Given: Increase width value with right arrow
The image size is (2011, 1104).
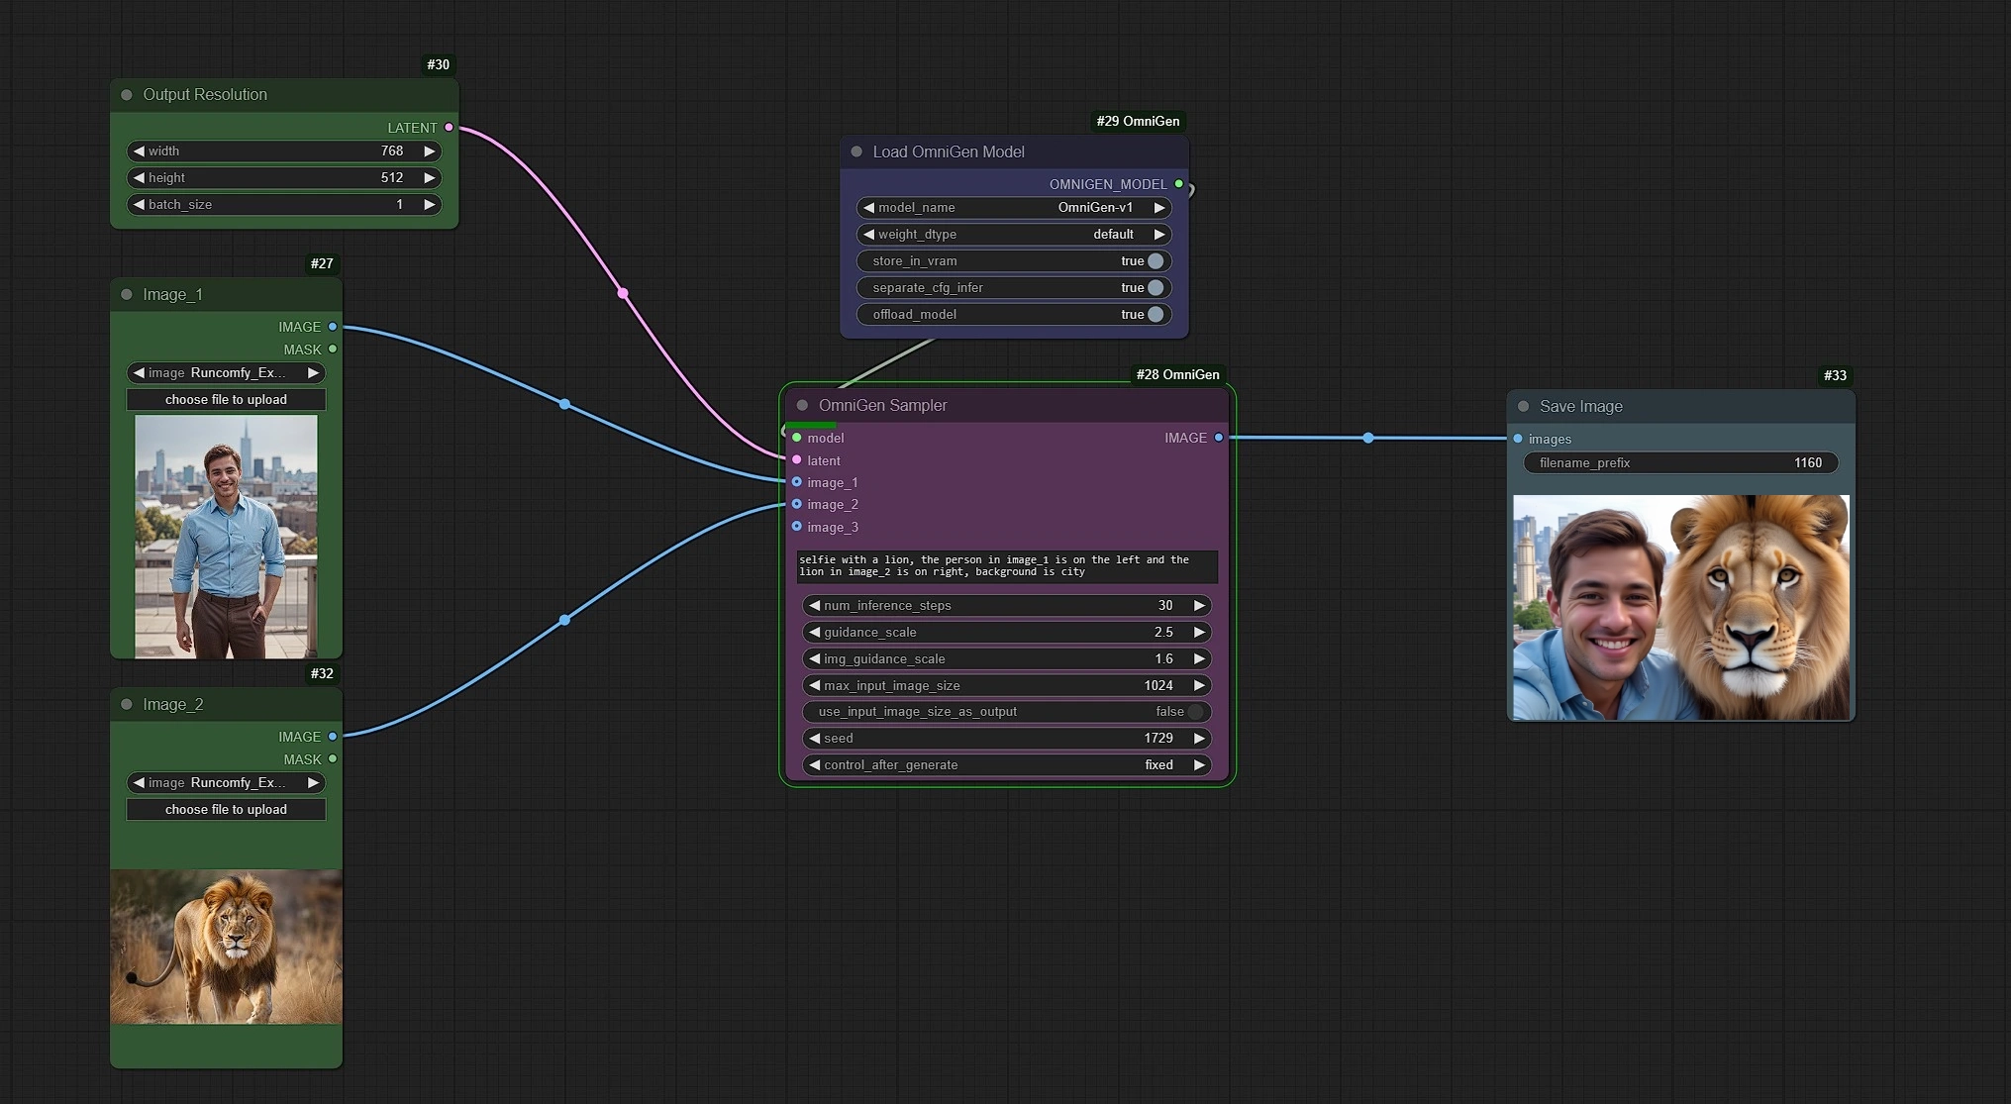Looking at the screenshot, I should point(430,151).
